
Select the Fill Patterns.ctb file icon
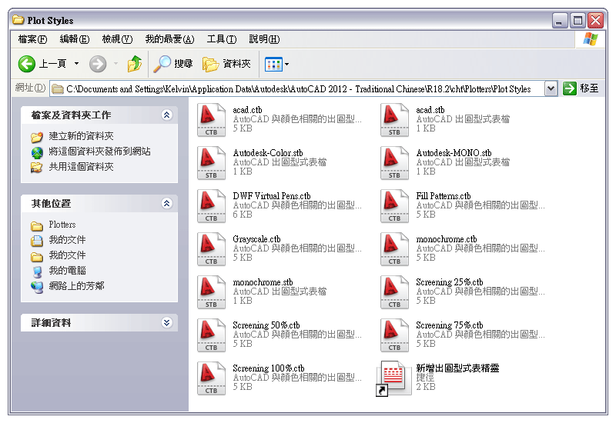point(395,206)
